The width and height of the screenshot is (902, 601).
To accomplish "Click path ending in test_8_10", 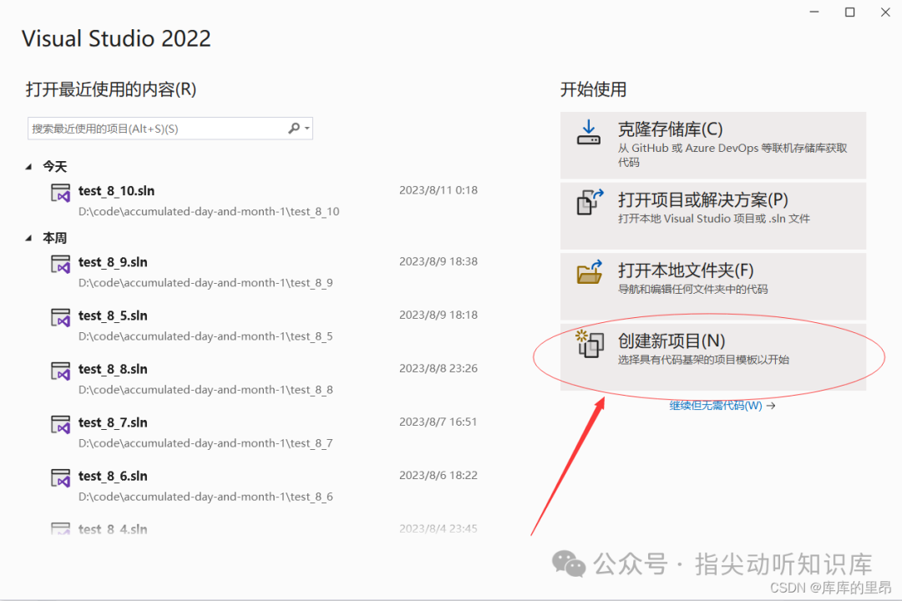I will 209,212.
